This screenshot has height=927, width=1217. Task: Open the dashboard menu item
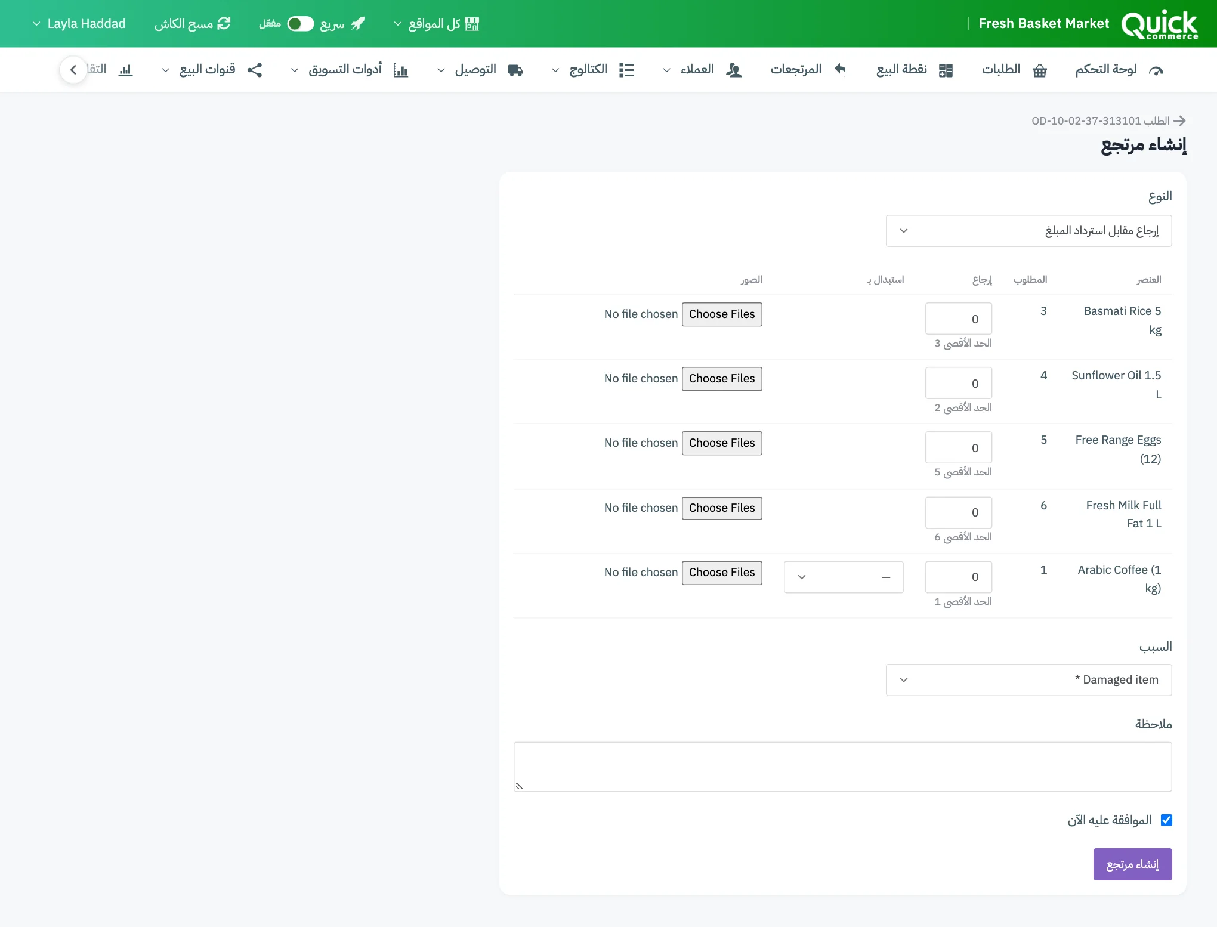pyautogui.click(x=1120, y=70)
